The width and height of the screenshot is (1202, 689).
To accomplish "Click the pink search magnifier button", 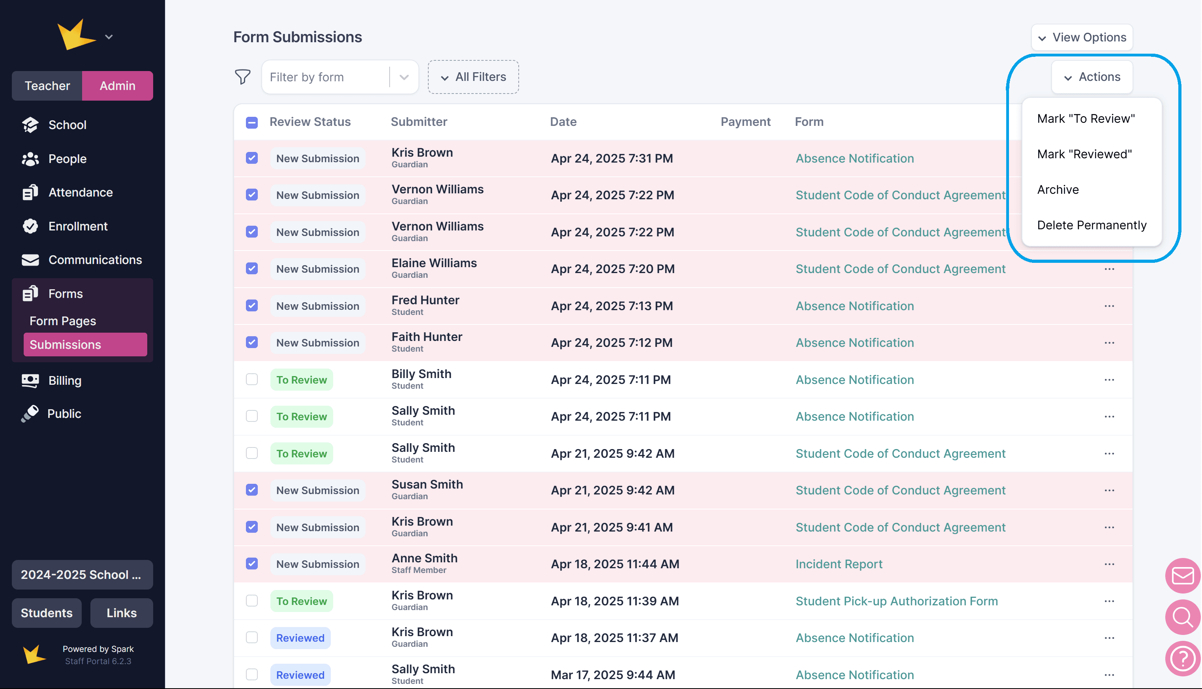I will [1182, 617].
